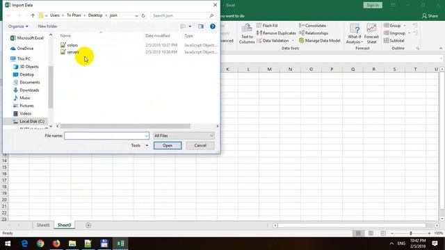This screenshot has height=250, width=445.
Task: Expand the address path history dropdown
Action: 136,15
